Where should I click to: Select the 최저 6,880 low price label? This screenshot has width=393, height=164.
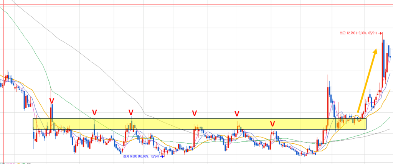pyautogui.click(x=140, y=156)
